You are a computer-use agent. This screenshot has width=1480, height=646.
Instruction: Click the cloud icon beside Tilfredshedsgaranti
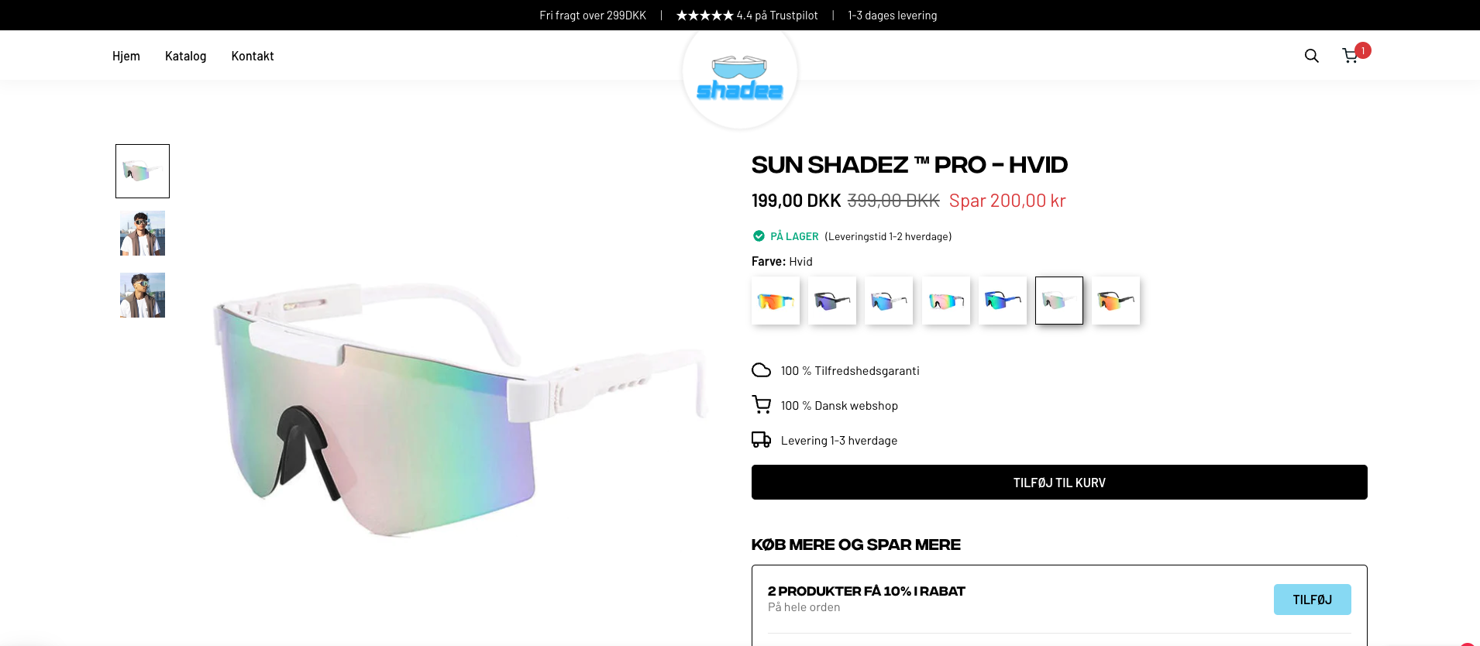[x=761, y=370]
